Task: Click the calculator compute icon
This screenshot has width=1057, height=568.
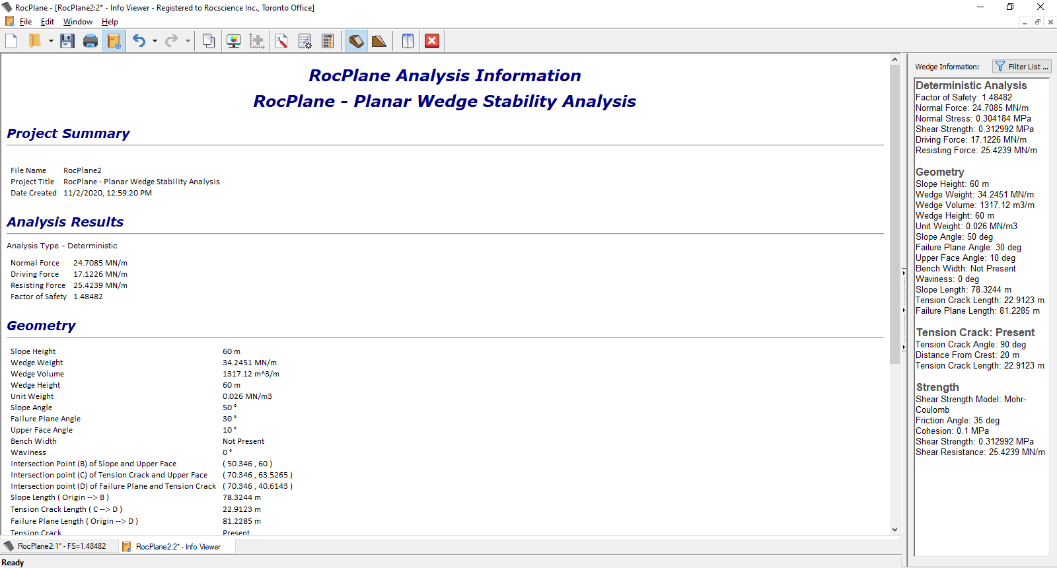Action: coord(328,41)
